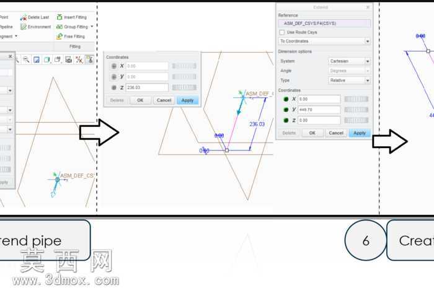Toggle the grey X dot in Coordinates panel

tap(113, 66)
